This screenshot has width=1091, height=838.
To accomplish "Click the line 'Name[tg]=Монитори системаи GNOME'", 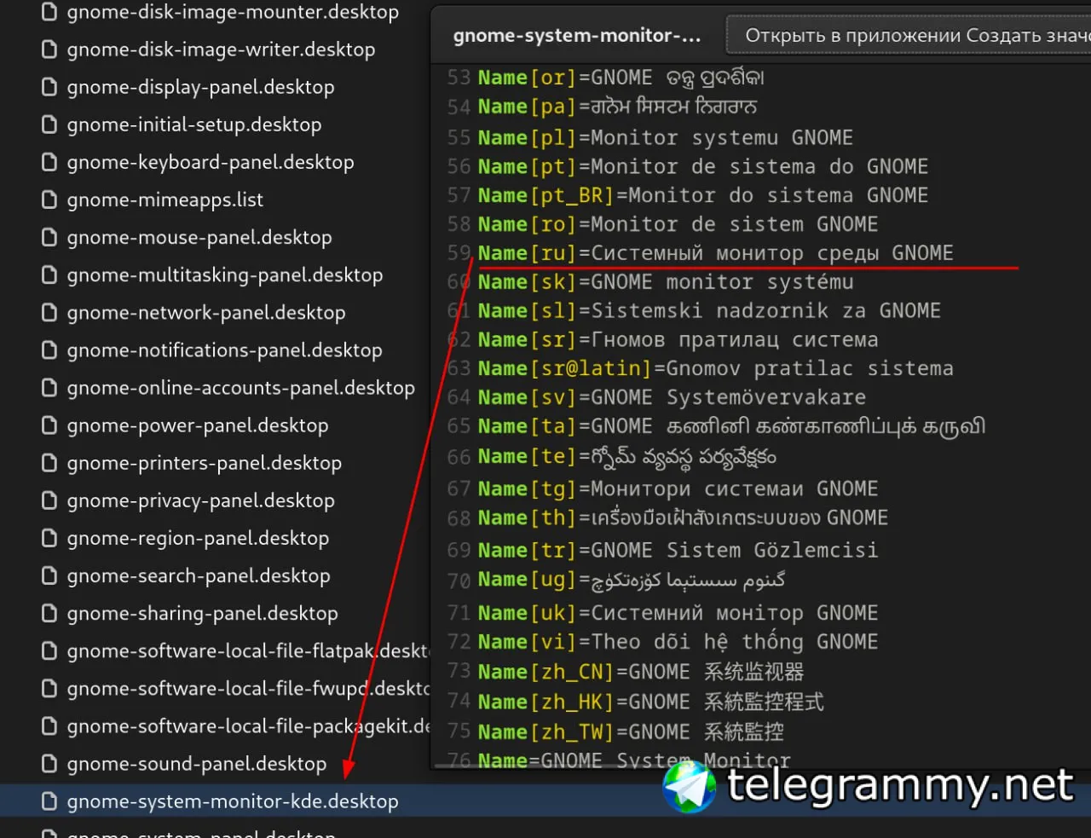I will tap(678, 488).
